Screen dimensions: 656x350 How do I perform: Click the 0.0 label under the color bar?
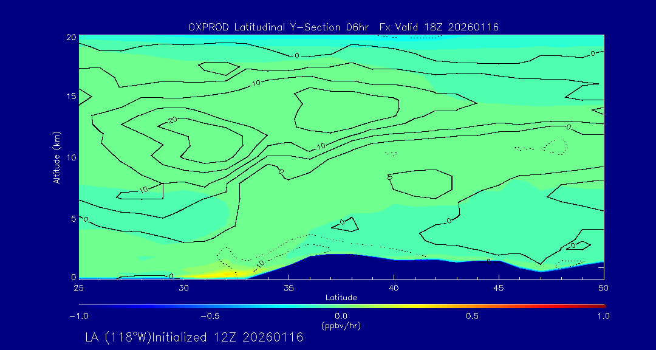click(x=341, y=316)
